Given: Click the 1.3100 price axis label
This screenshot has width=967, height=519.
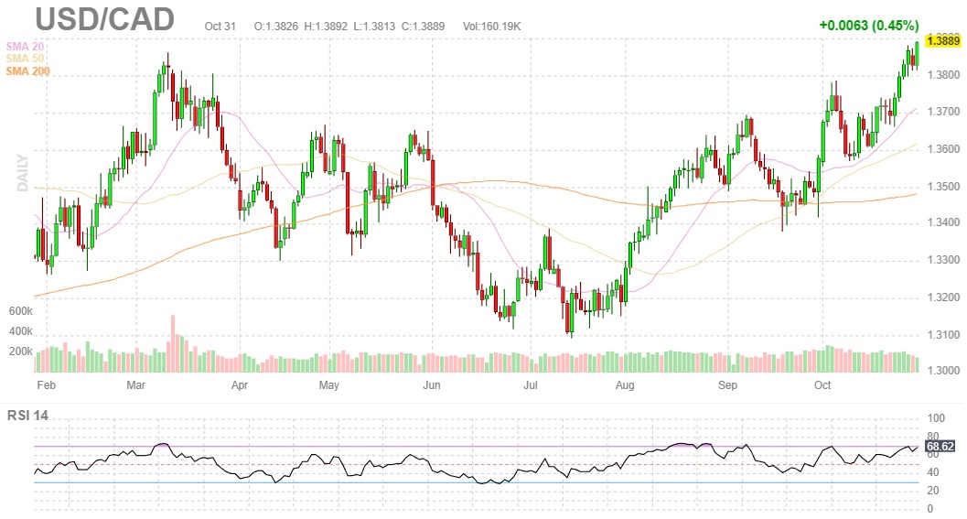Looking at the screenshot, I should (943, 335).
